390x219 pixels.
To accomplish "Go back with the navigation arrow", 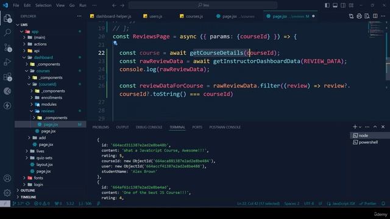I will click(114, 5).
